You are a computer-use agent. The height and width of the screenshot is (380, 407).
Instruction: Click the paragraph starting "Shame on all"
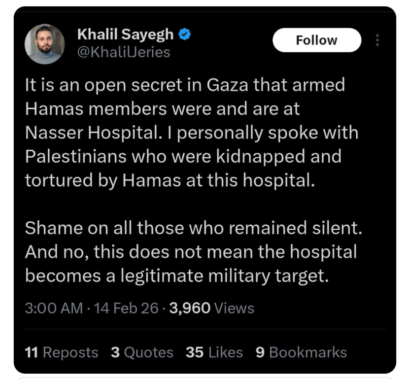click(x=190, y=251)
